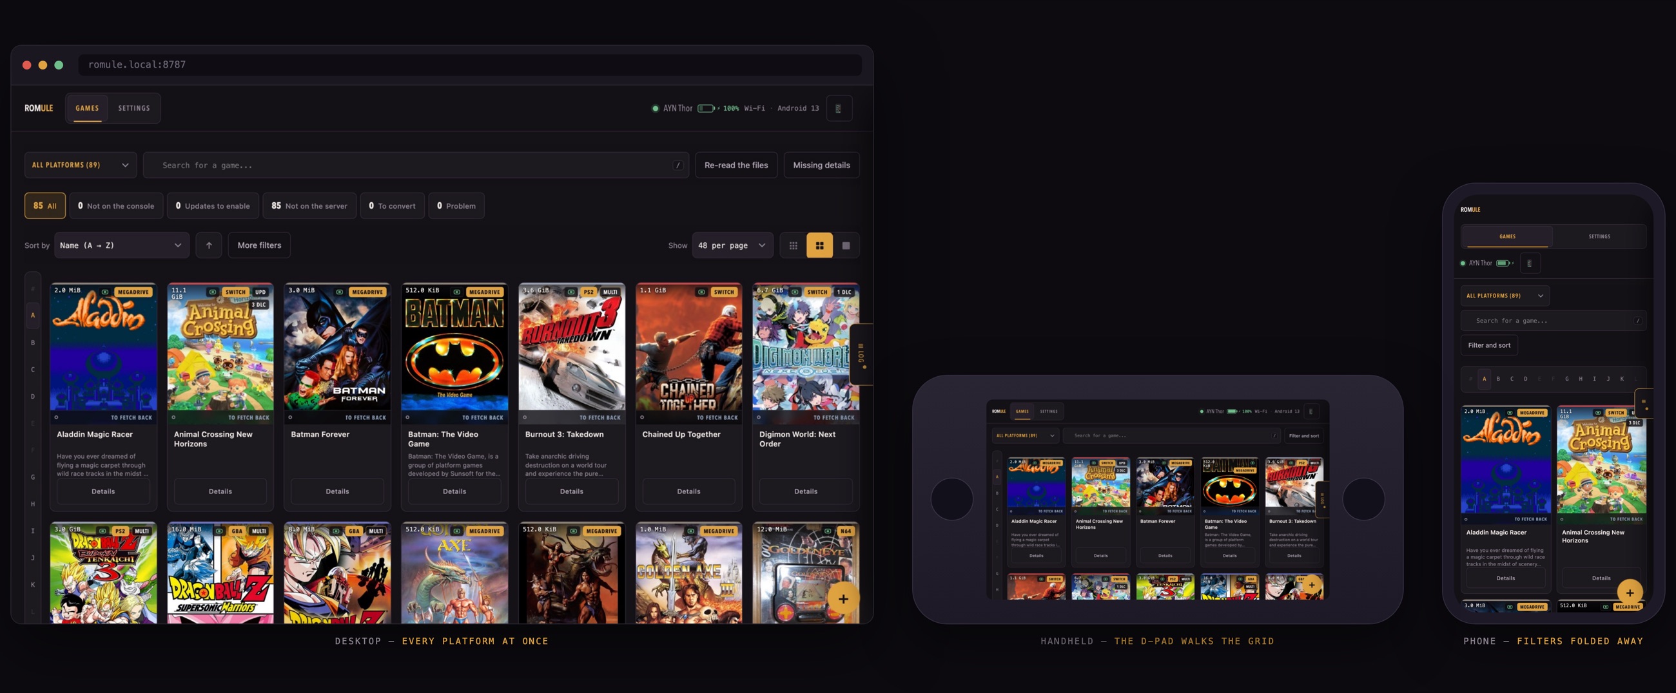Screen dimensions: 1676x693
Task: Switch to the large single-tile view
Action: [x=846, y=245]
